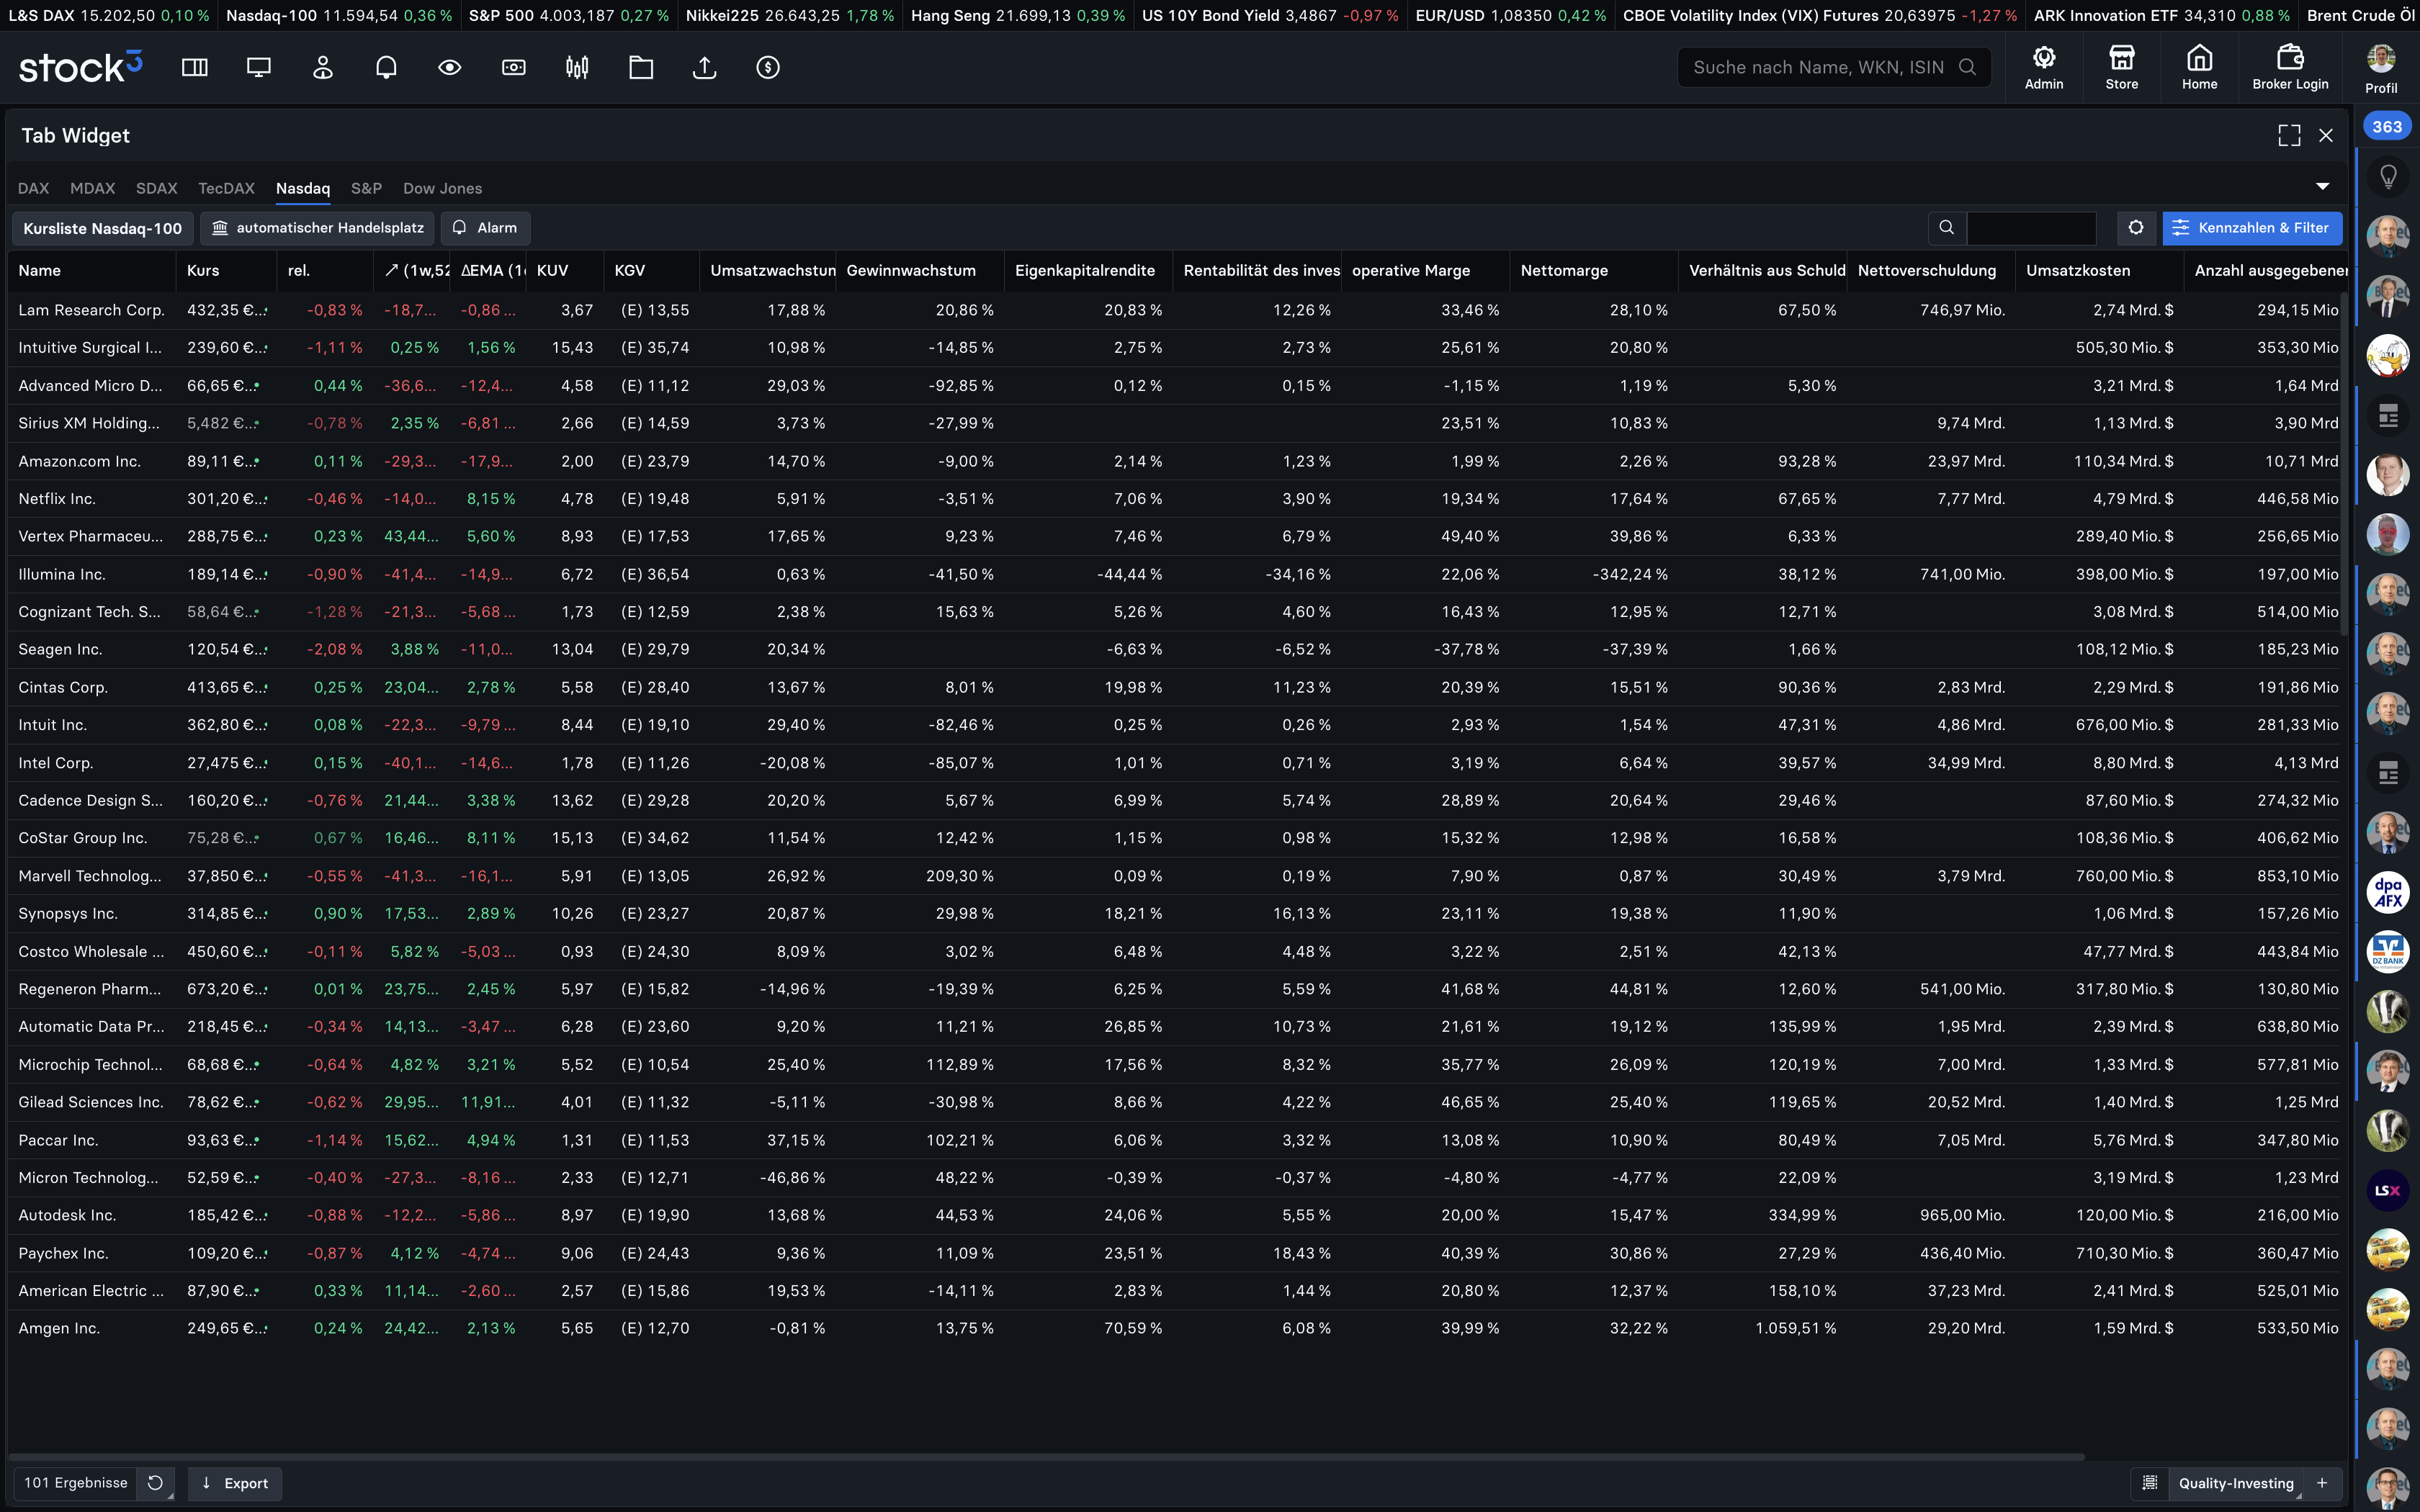Open the automatischer Handelsplatz selector

(318, 228)
